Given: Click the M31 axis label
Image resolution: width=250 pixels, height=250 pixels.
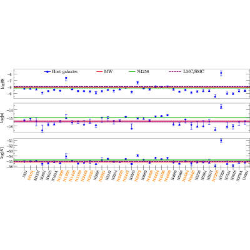Looking at the screenshot, I should click(24, 174).
